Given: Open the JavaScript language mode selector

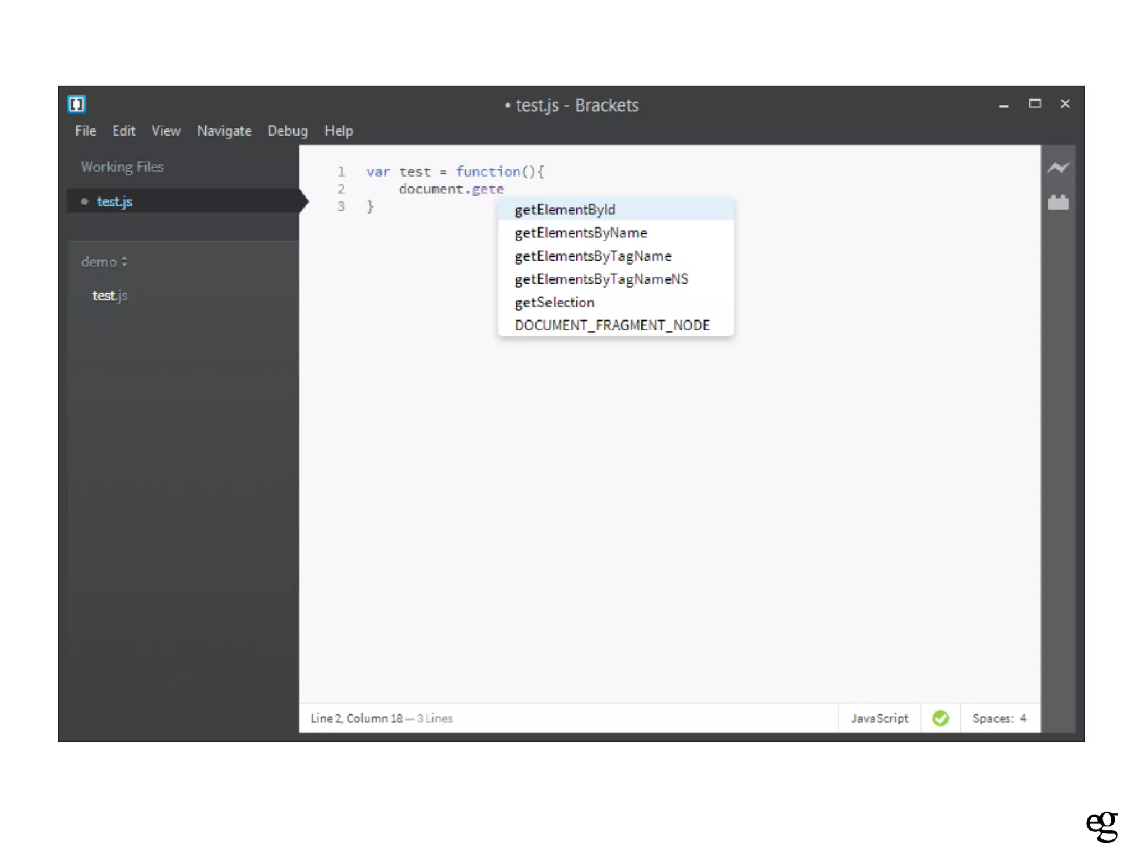Looking at the screenshot, I should (879, 718).
